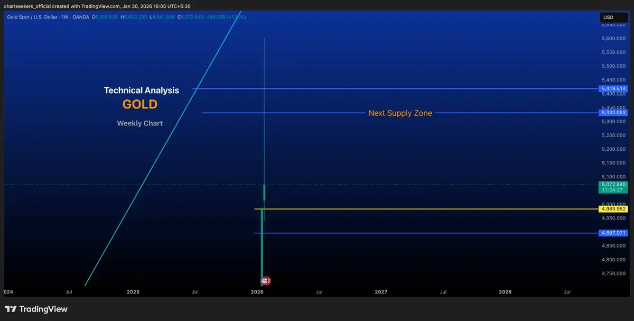Click the close value C5,072.840
634x321 pixels.
[x=191, y=17]
